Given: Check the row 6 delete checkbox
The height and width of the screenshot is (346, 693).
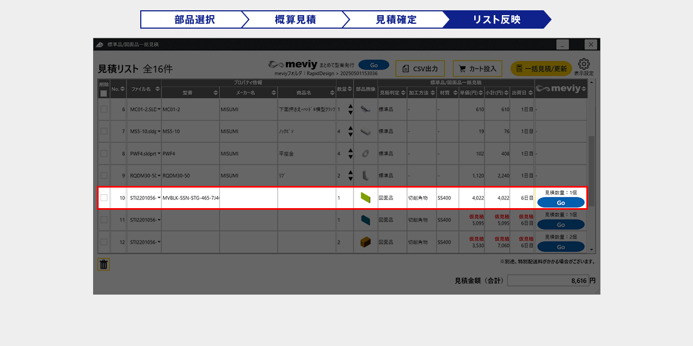Looking at the screenshot, I should (x=104, y=109).
